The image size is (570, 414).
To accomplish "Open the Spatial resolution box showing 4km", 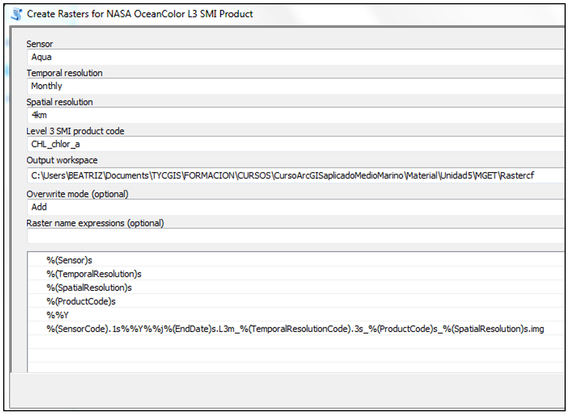I will 294,115.
